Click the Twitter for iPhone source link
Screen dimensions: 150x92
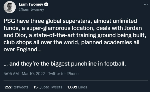63,74
